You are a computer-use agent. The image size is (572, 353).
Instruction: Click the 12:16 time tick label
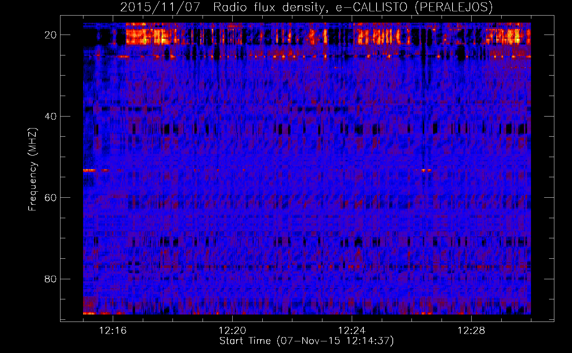pos(113,331)
